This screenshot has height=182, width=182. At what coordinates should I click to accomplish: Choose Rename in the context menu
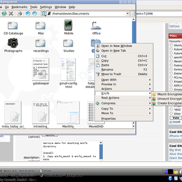124,70
